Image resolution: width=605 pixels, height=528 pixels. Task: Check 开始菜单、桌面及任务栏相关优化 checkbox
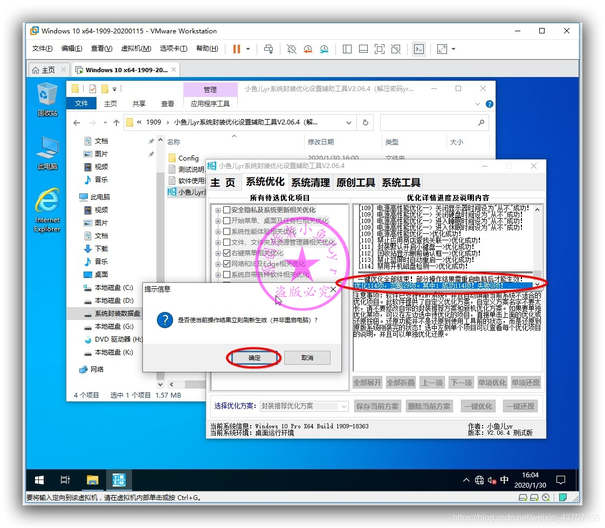(227, 221)
